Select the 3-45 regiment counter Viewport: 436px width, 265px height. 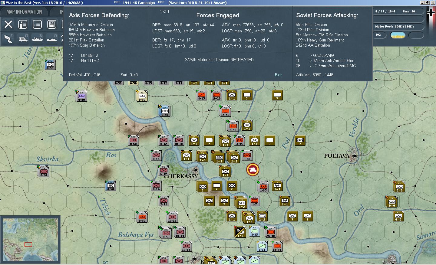click(x=239, y=140)
